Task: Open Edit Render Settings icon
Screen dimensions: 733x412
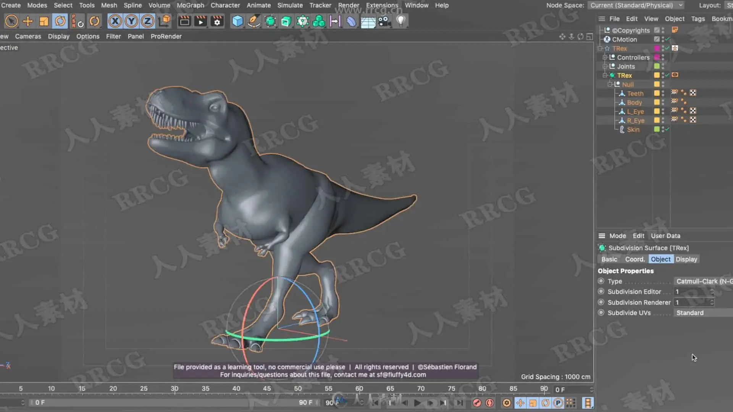Action: pos(217,21)
